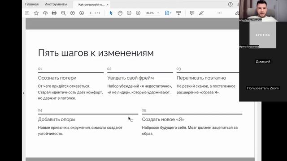Switch to the Kak-pereproshit document tab
The width and height of the screenshot is (287, 161).
91,4
